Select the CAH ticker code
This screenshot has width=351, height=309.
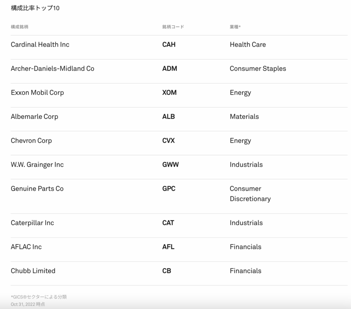click(169, 45)
